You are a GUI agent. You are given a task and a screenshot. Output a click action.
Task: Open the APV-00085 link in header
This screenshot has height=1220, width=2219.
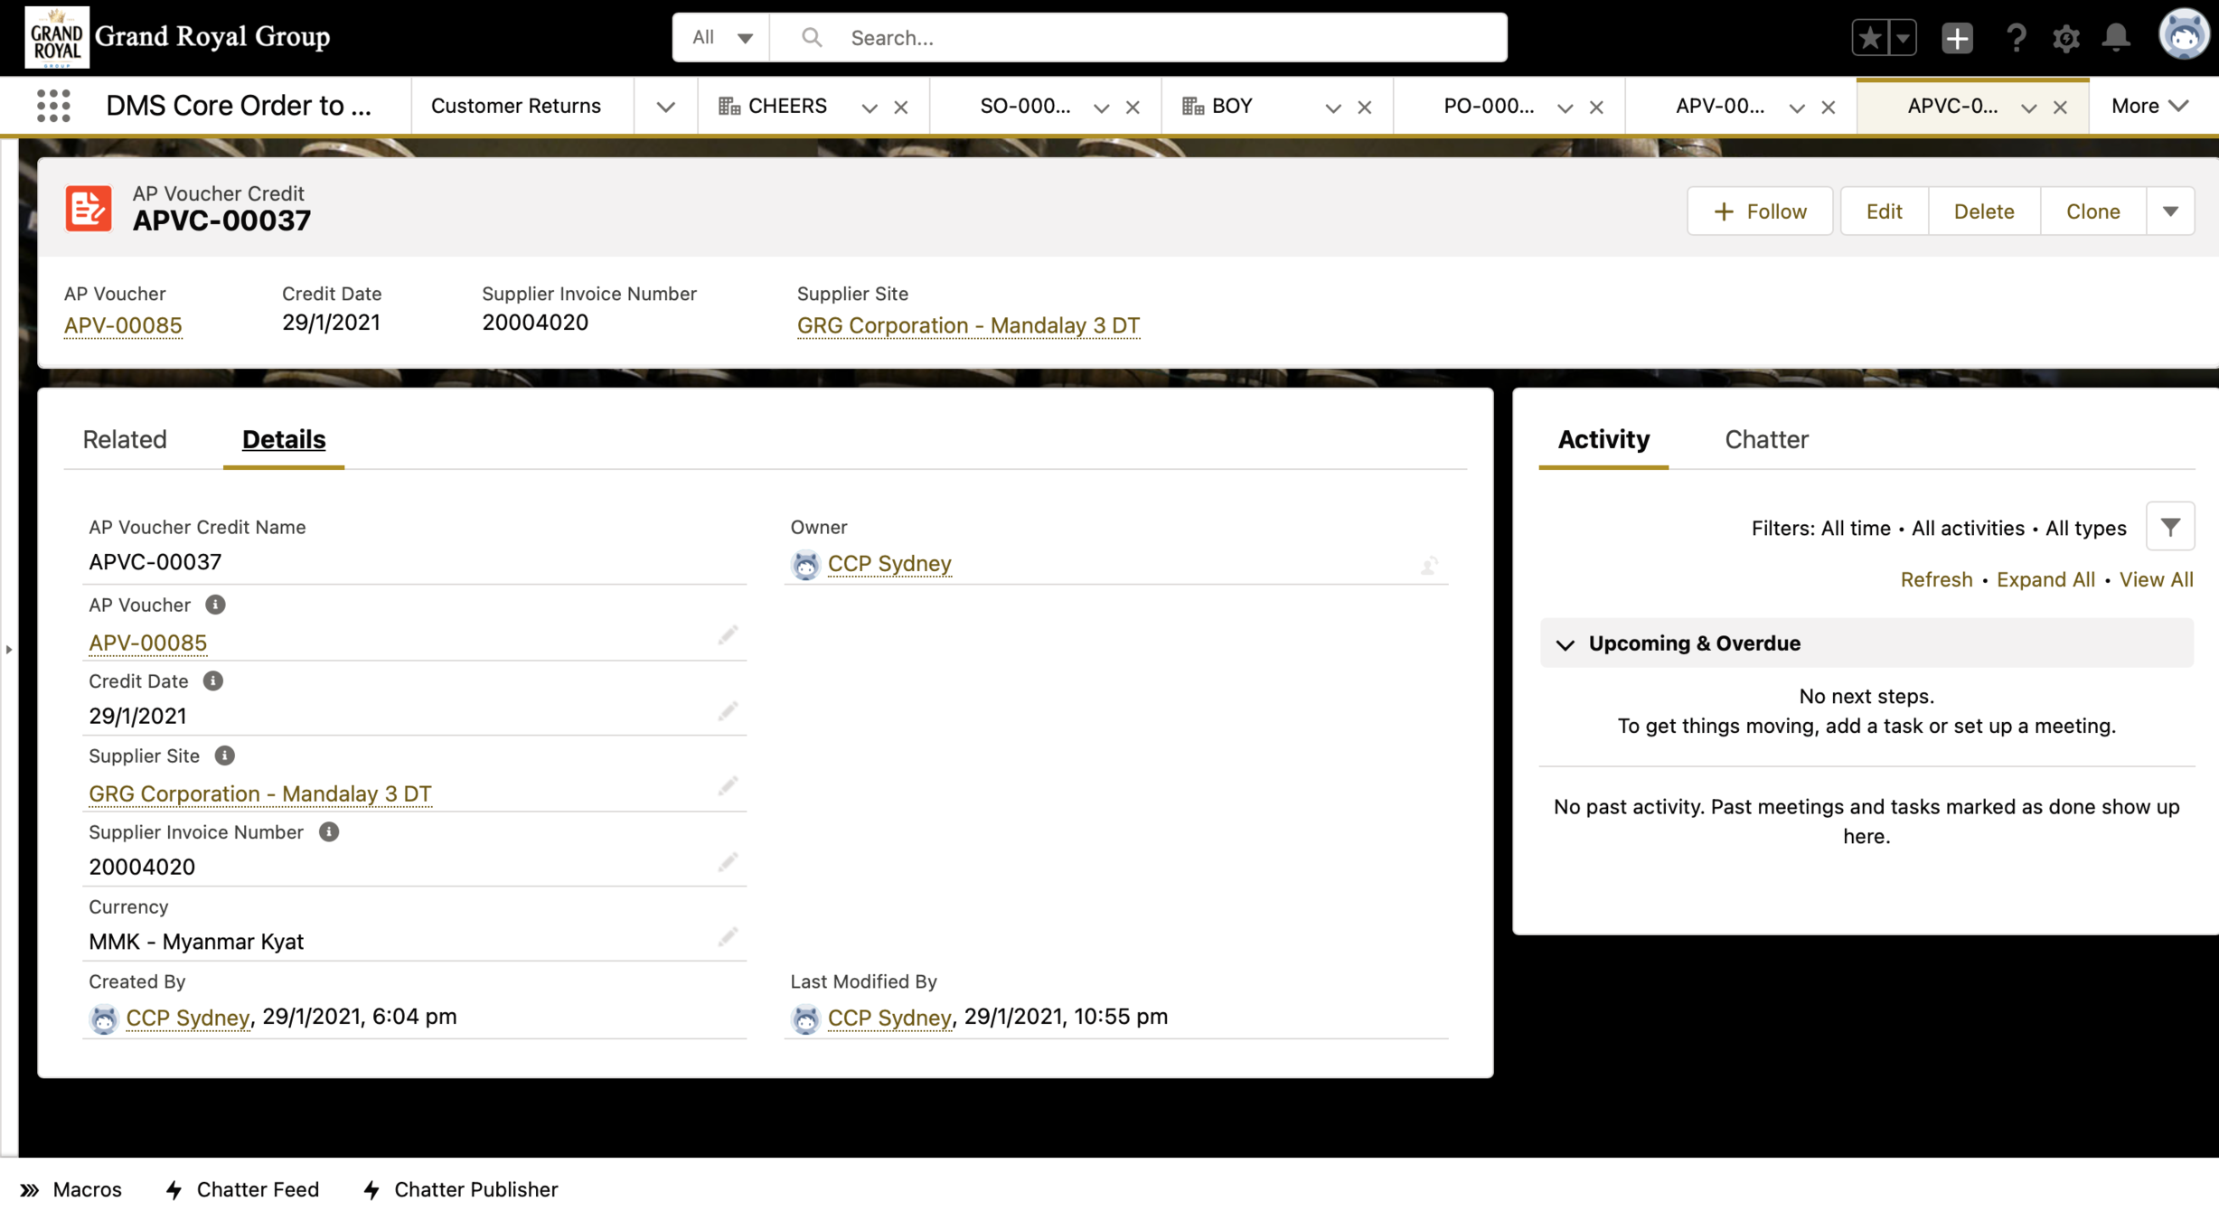[123, 325]
